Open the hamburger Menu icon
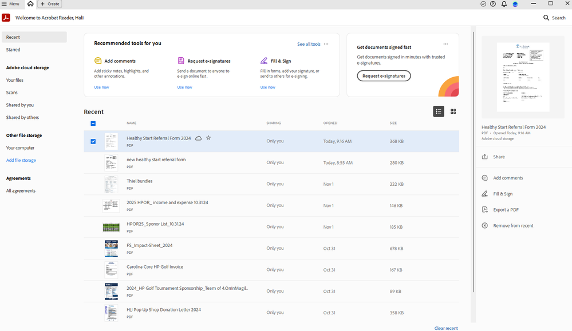 point(4,4)
